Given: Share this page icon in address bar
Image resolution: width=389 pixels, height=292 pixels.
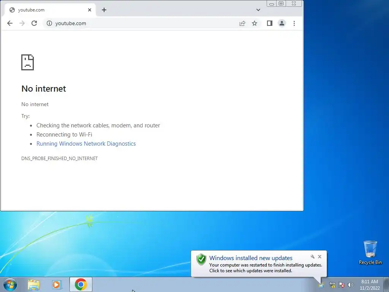Looking at the screenshot, I should click(x=242, y=23).
